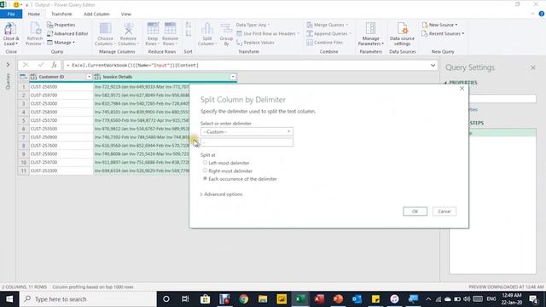The width and height of the screenshot is (546, 307).
Task: Open Invoice Details column filter dropdown
Action: (x=233, y=77)
